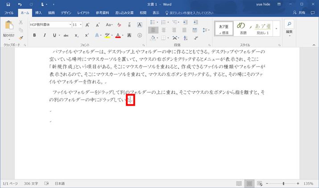Open comments pane speech bubble icon
The width and height of the screenshot is (319, 188).
tap(313, 12)
